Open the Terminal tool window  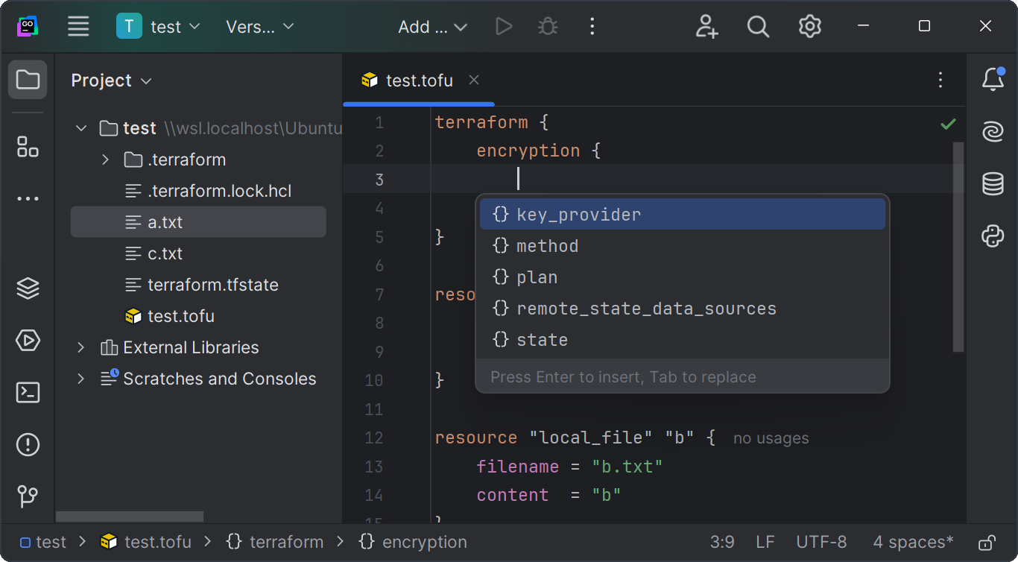pyautogui.click(x=28, y=392)
